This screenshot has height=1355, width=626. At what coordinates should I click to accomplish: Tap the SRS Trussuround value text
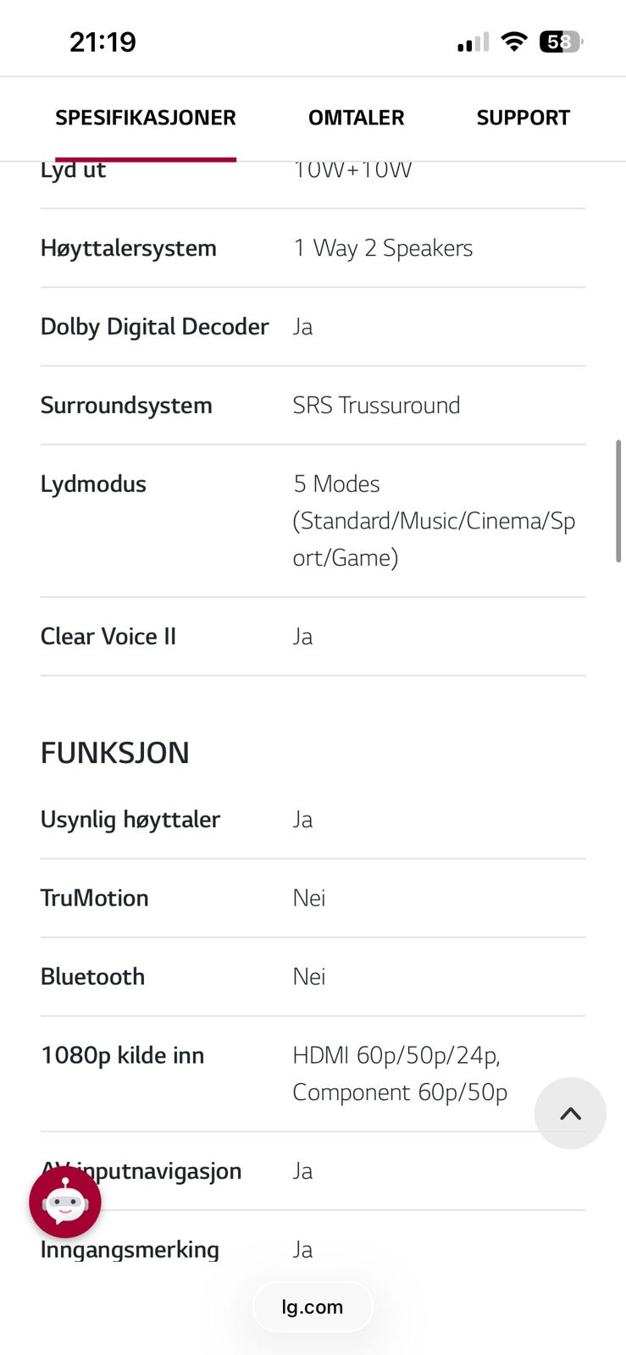pos(376,406)
